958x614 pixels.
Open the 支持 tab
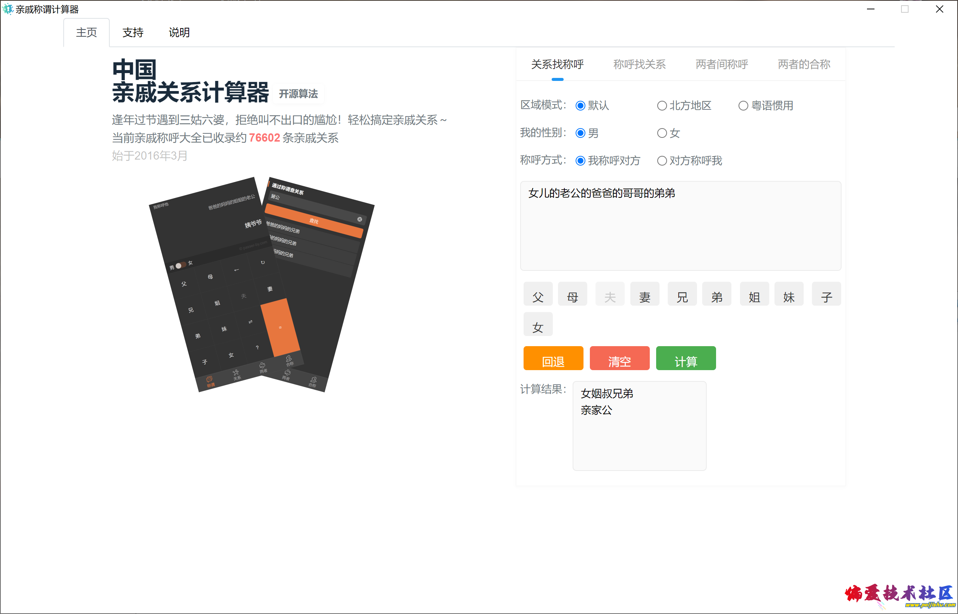tap(133, 32)
